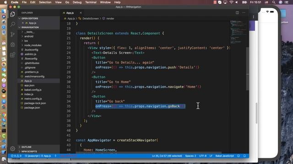Change the UTF-8 encoding in status bar
The height and width of the screenshot is (164, 293).
tap(203, 156)
